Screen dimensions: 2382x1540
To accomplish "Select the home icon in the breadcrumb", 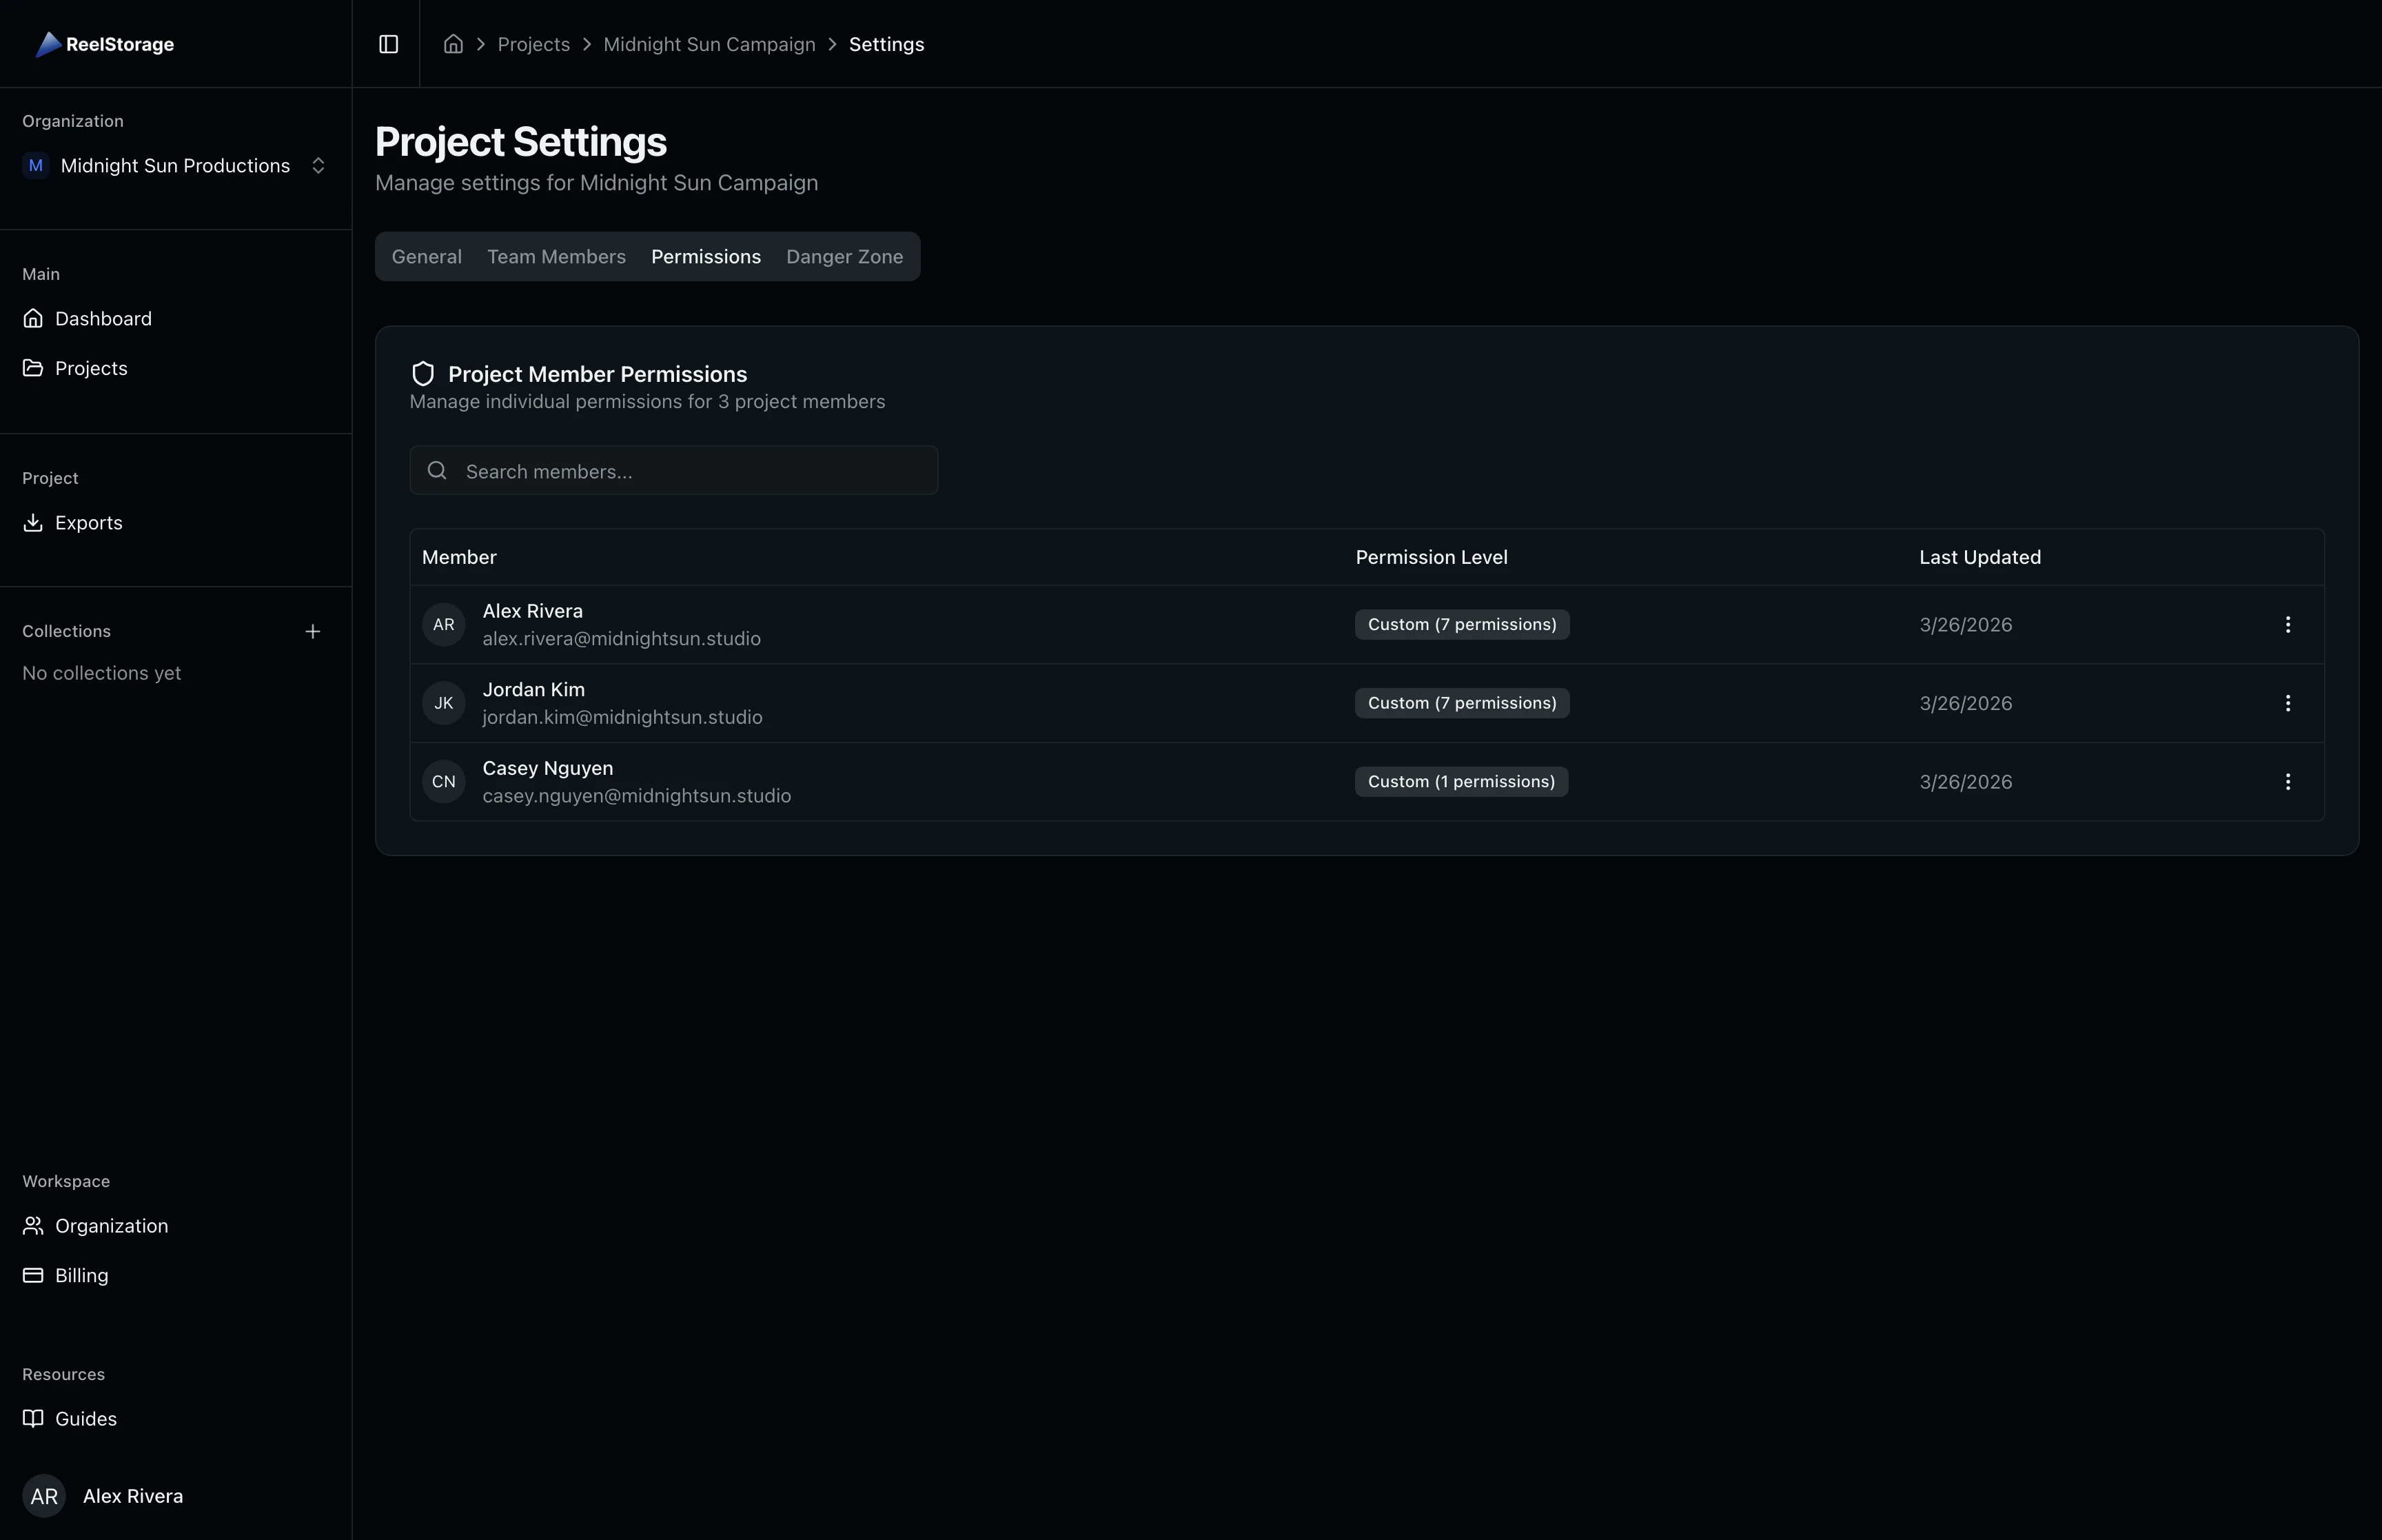I will [x=453, y=44].
